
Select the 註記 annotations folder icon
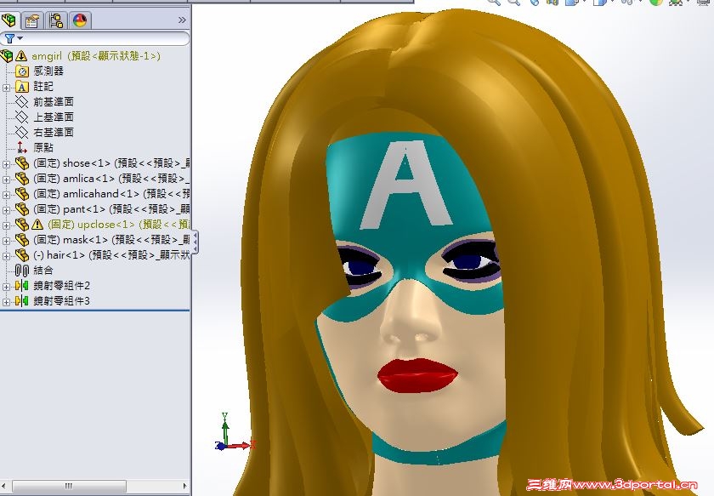21,87
